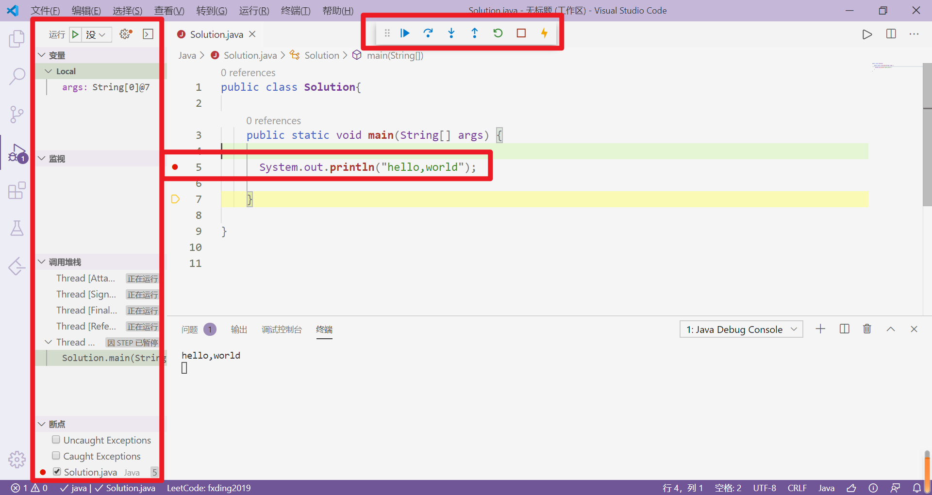Toggle the Caught Exceptions checkbox
932x495 pixels.
coord(56,456)
